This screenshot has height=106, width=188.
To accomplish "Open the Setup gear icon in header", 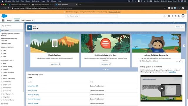I will tap(176, 16).
